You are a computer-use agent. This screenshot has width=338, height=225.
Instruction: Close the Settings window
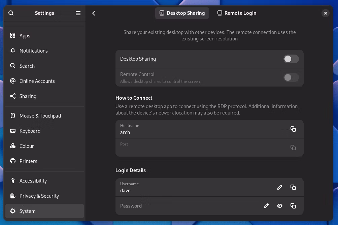325,13
